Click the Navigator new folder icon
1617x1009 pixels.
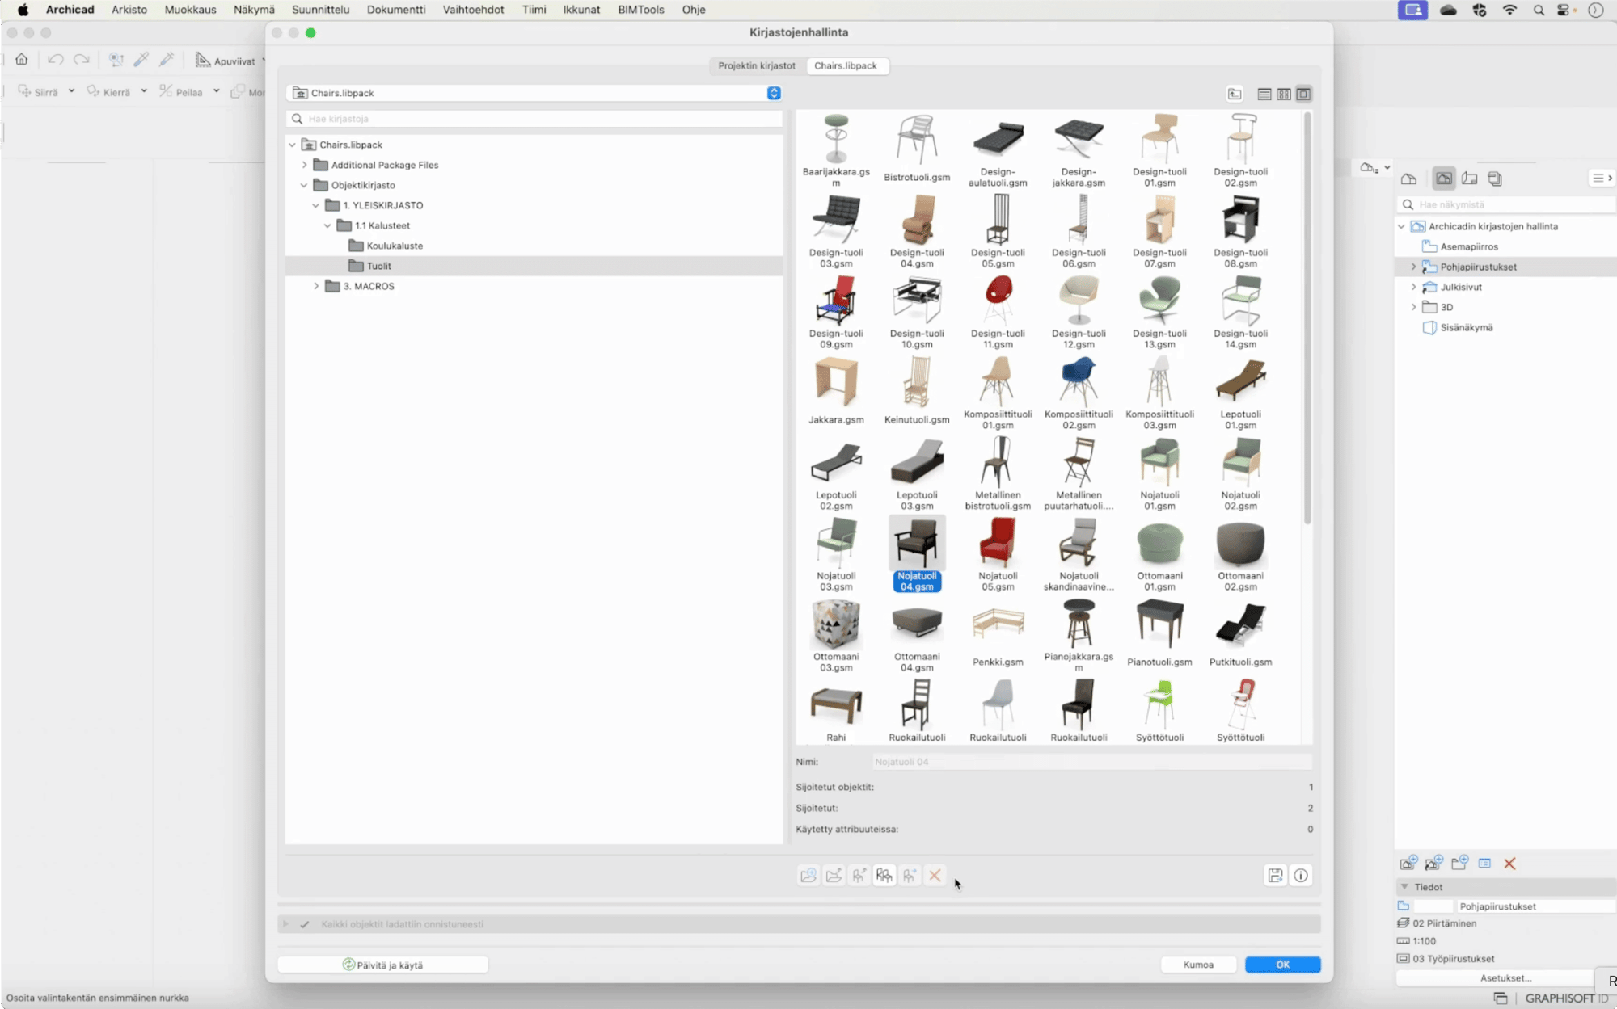1459,864
